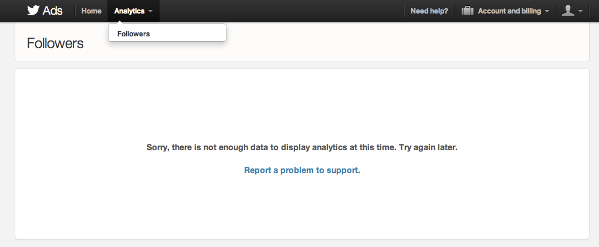Open the Analytics menu label
599x247 pixels.
(x=129, y=11)
